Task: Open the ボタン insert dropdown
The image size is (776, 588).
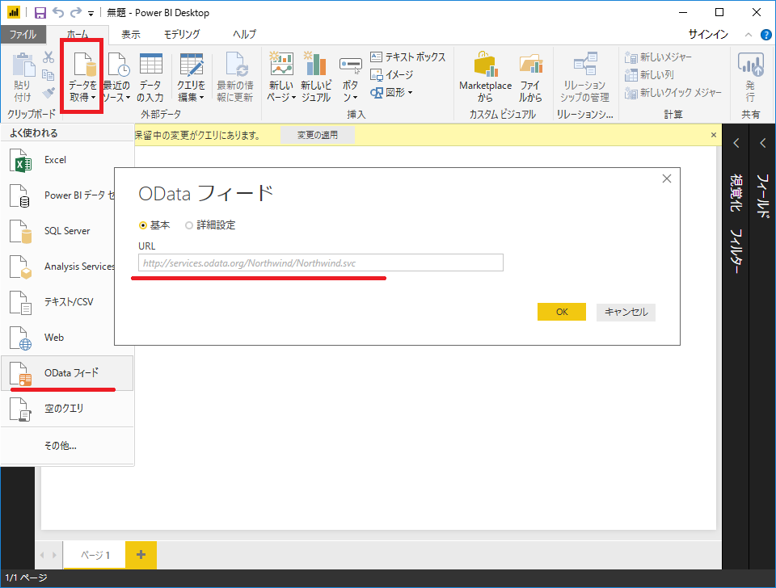Action: pyautogui.click(x=350, y=78)
